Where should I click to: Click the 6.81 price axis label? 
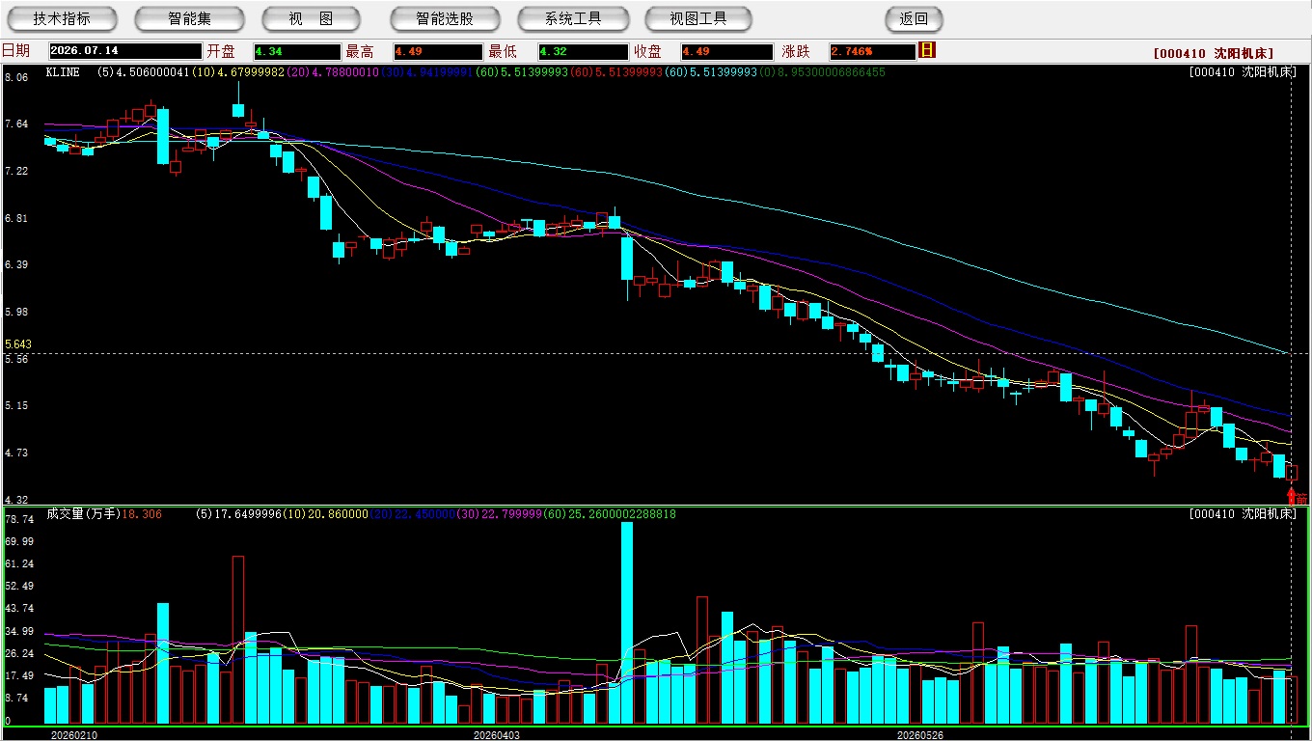[x=15, y=218]
